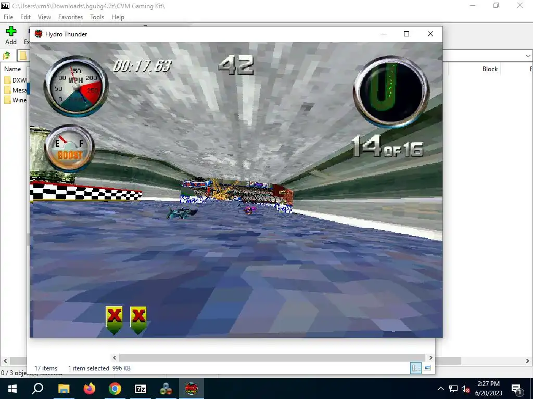Viewport: 533px width, 399px height.
Task: Launch Google Chrome from the taskbar
Action: 115,389
